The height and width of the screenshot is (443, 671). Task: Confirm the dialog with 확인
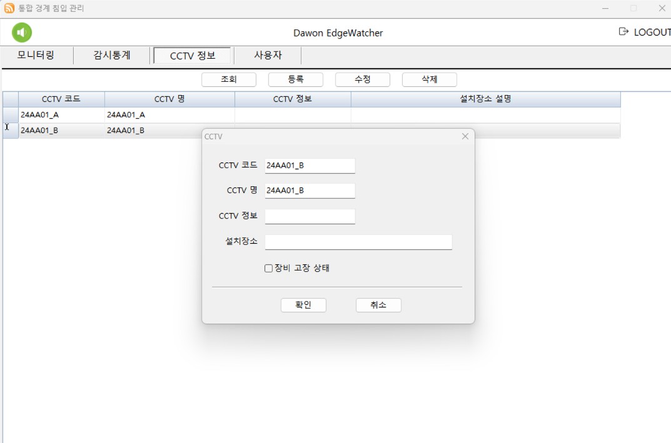pos(303,305)
